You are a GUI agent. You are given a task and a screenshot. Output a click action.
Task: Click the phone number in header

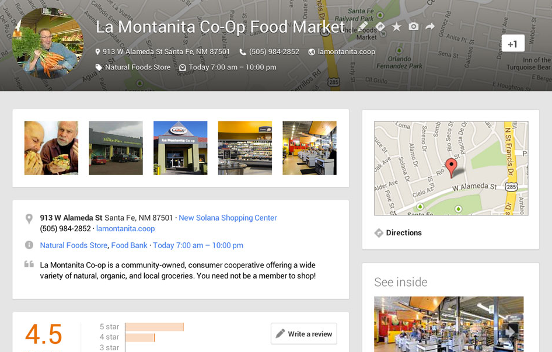point(274,52)
